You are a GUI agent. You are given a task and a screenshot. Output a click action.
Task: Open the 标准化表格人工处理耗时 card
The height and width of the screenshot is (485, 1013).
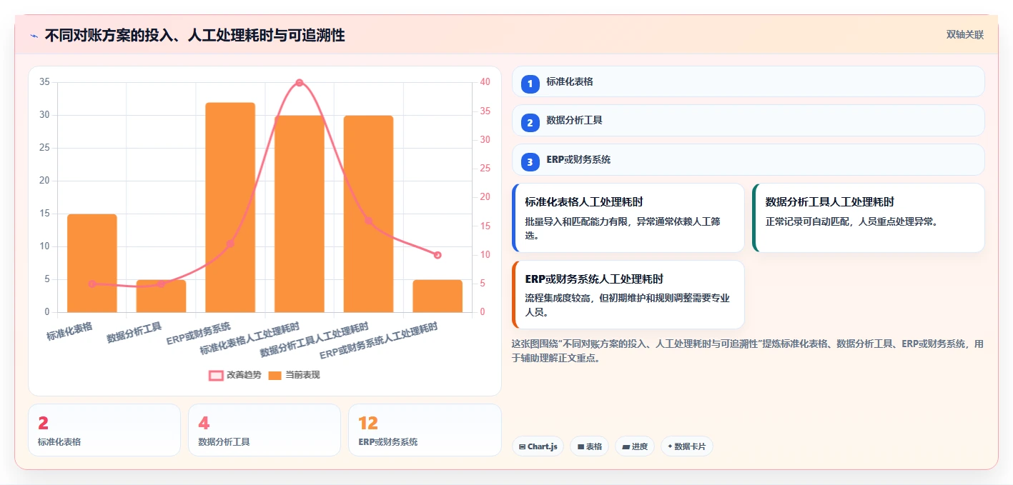628,218
